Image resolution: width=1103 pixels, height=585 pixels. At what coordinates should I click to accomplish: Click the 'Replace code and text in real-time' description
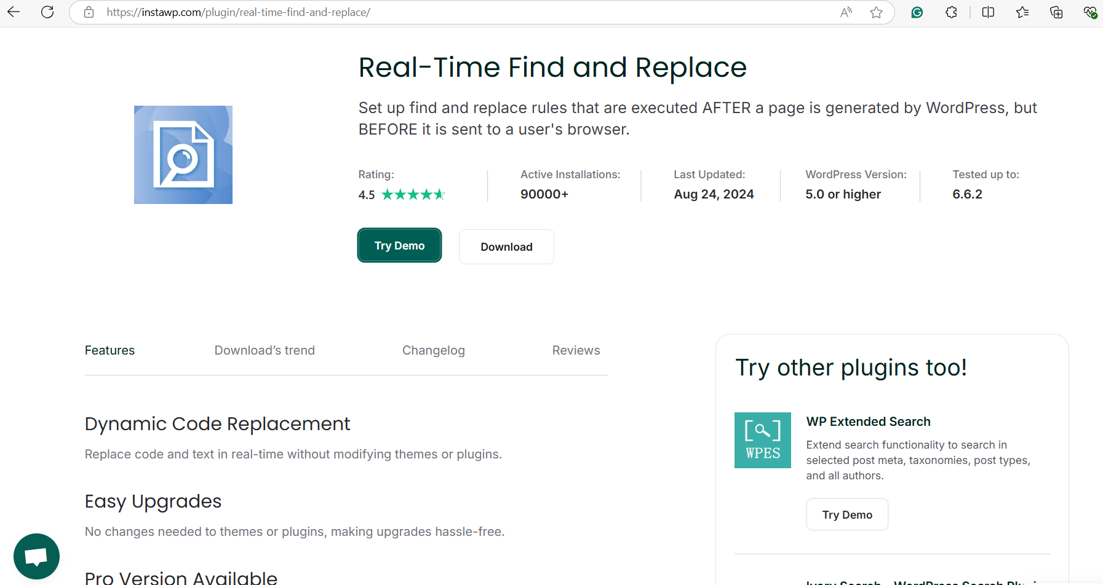click(x=293, y=454)
